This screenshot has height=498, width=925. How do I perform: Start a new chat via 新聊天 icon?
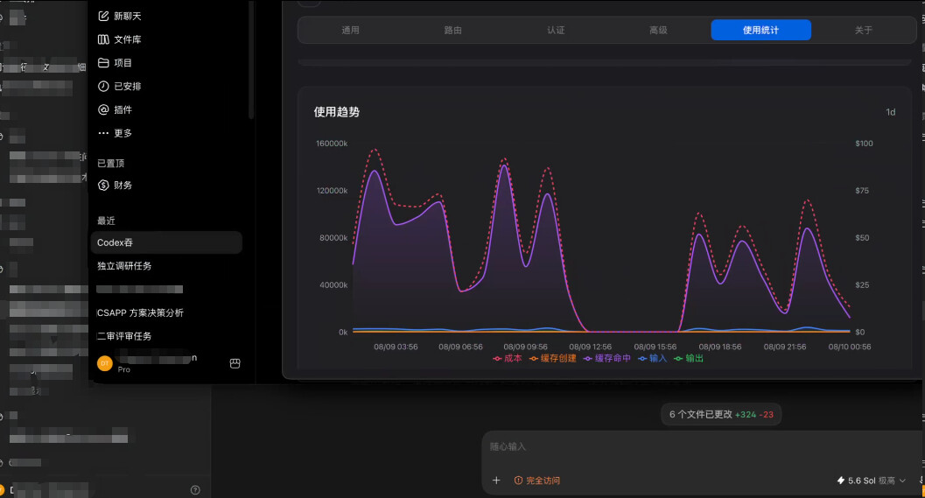pos(103,16)
